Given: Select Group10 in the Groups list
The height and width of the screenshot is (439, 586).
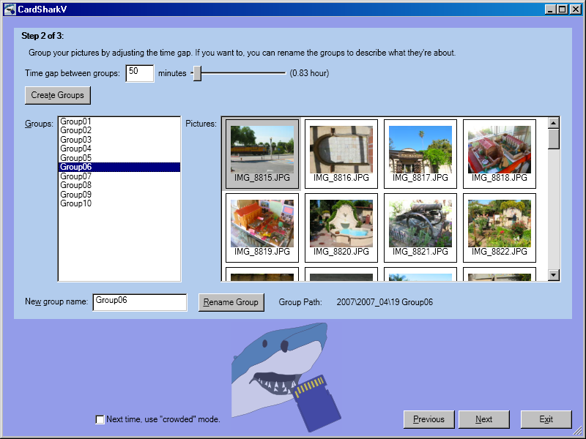Looking at the screenshot, I should [119, 203].
